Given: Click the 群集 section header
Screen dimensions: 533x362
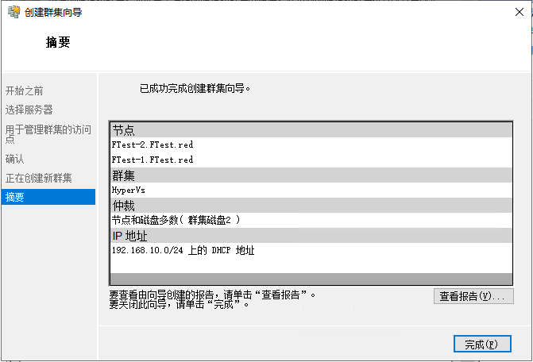Looking at the screenshot, I should click(311, 175).
